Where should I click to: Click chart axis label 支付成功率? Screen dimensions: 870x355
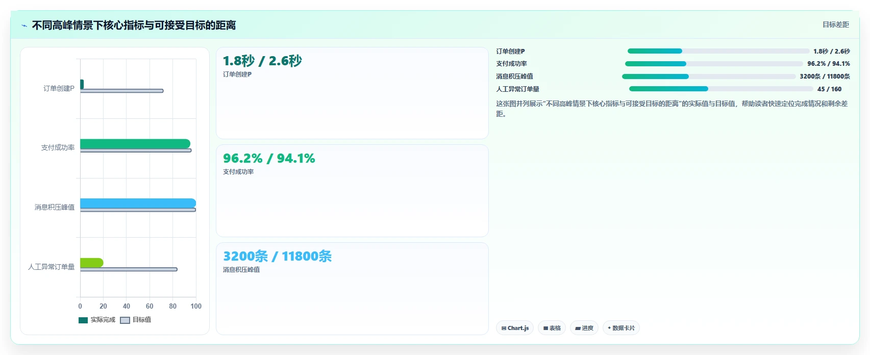click(x=58, y=147)
